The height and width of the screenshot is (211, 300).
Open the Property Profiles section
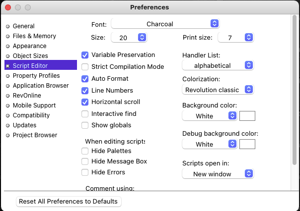coord(36,76)
